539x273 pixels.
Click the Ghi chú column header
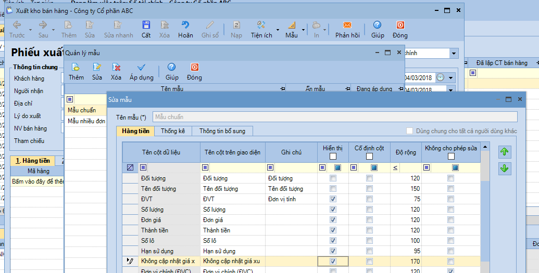(291, 152)
